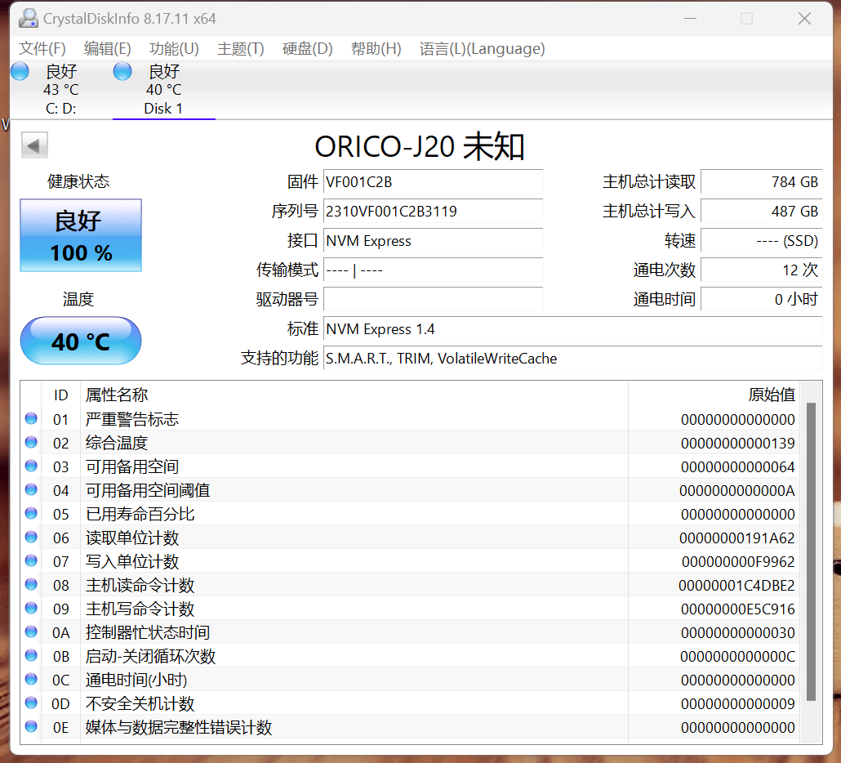Click the 原始值 column header
841x763 pixels.
click(714, 395)
